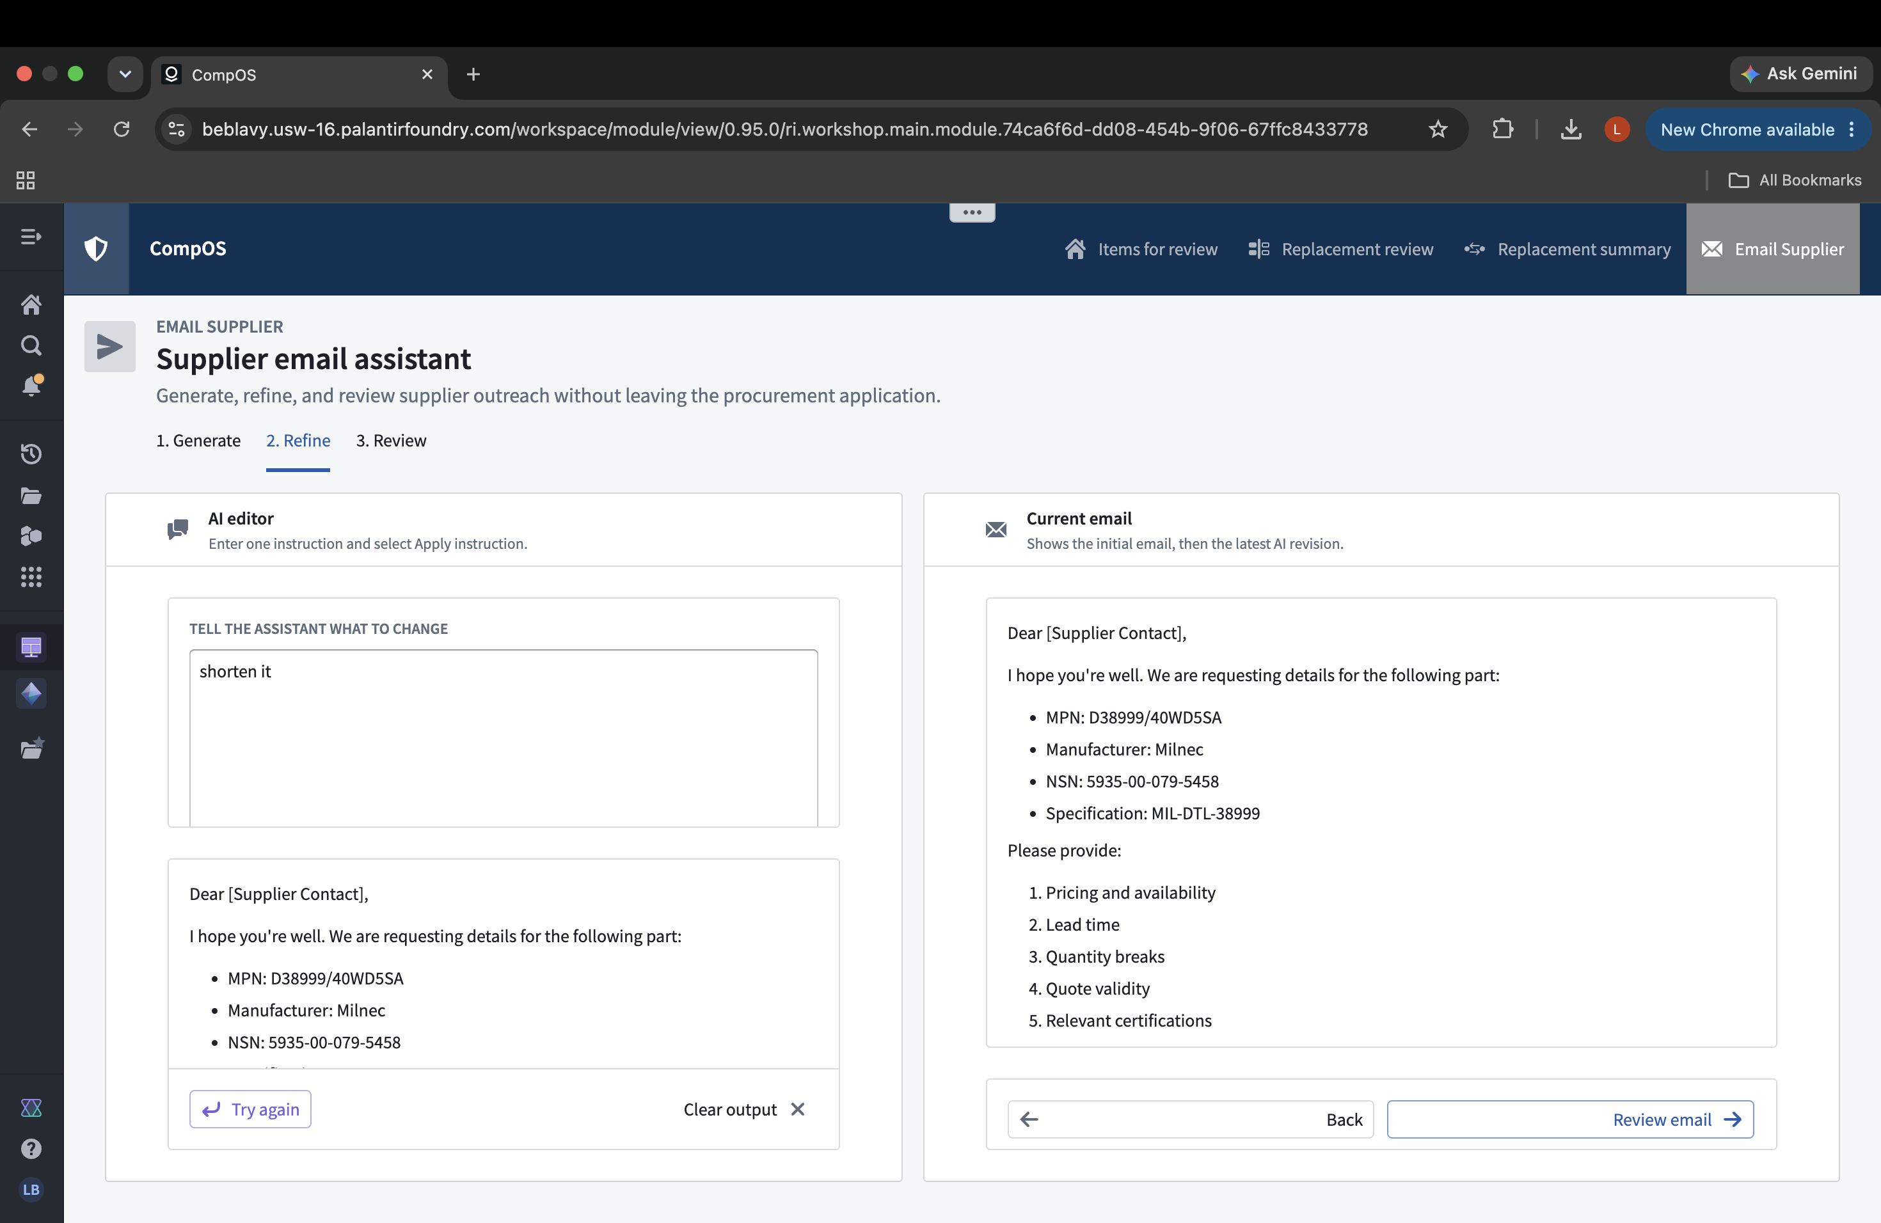The image size is (1881, 1223).
Task: Click the ellipsis handle above the header
Action: [x=971, y=212]
